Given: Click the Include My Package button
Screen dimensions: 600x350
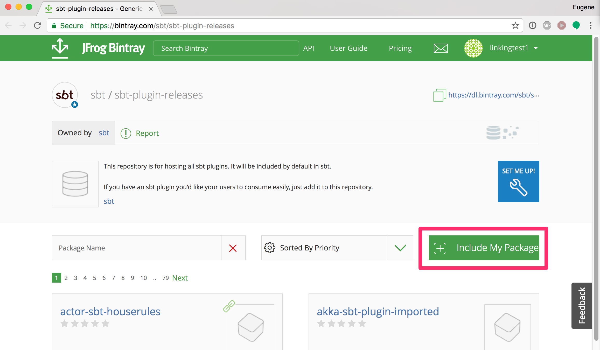Looking at the screenshot, I should tap(484, 248).
